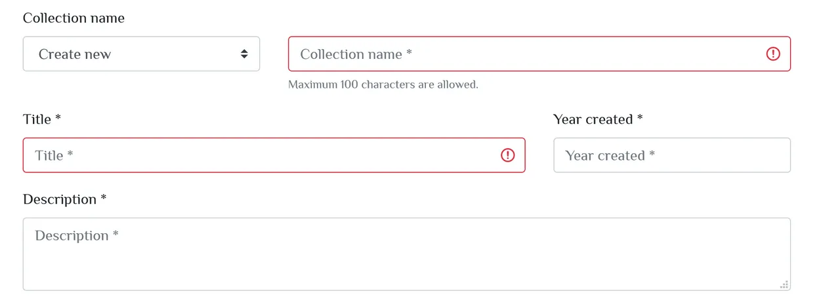The width and height of the screenshot is (840, 304).
Task: Grab the Description box resize handle
Action: coord(784,284)
